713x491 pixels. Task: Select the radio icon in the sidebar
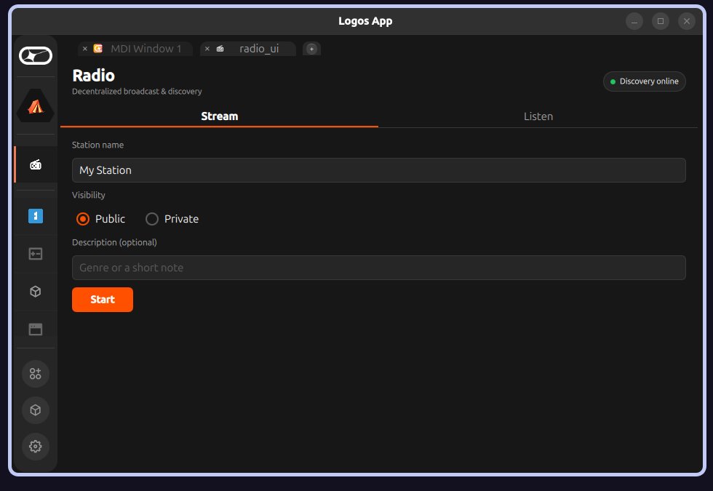(x=36, y=164)
